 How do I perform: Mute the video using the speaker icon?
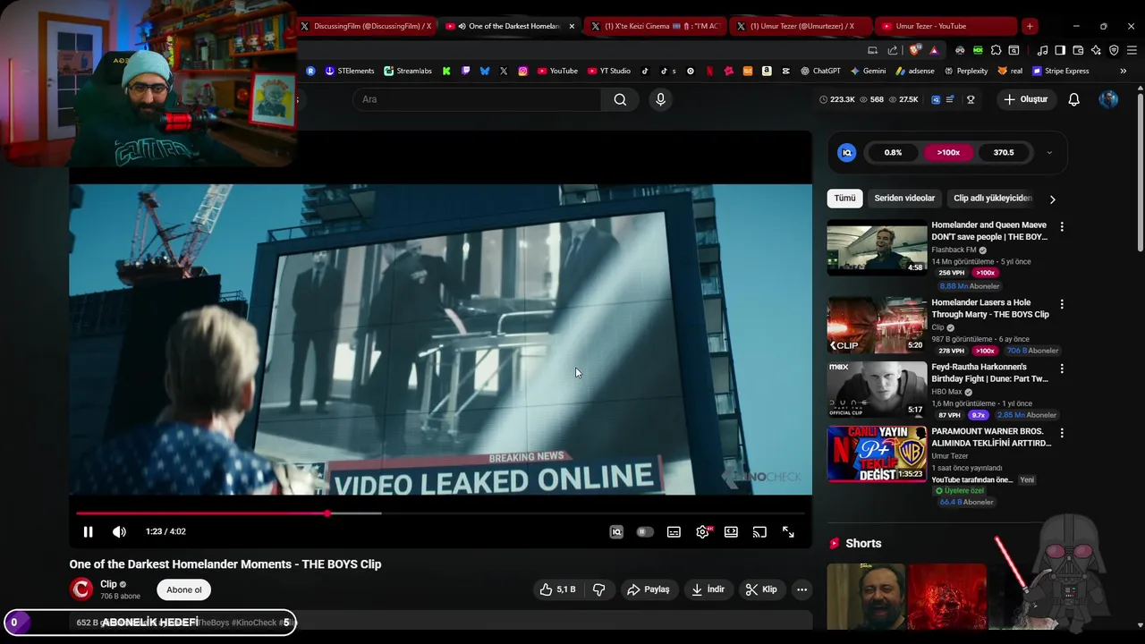click(119, 531)
